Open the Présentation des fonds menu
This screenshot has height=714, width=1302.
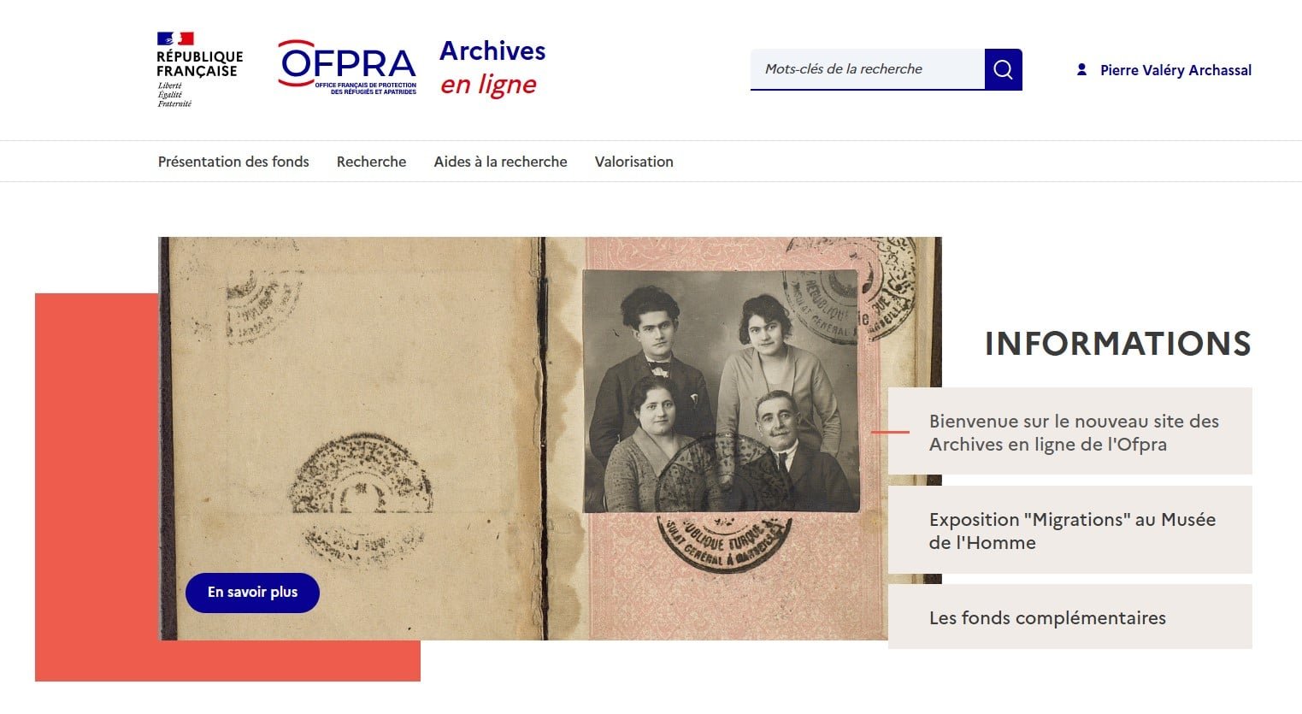[x=233, y=162]
